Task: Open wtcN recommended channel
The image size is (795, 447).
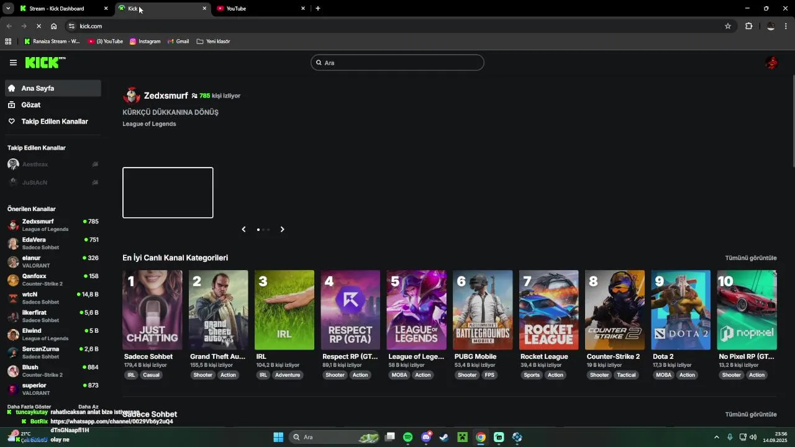Action: [x=53, y=298]
